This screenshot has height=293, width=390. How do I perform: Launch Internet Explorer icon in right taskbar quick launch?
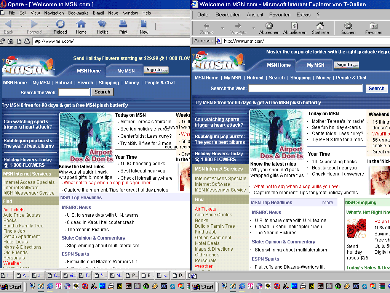pos(242,286)
